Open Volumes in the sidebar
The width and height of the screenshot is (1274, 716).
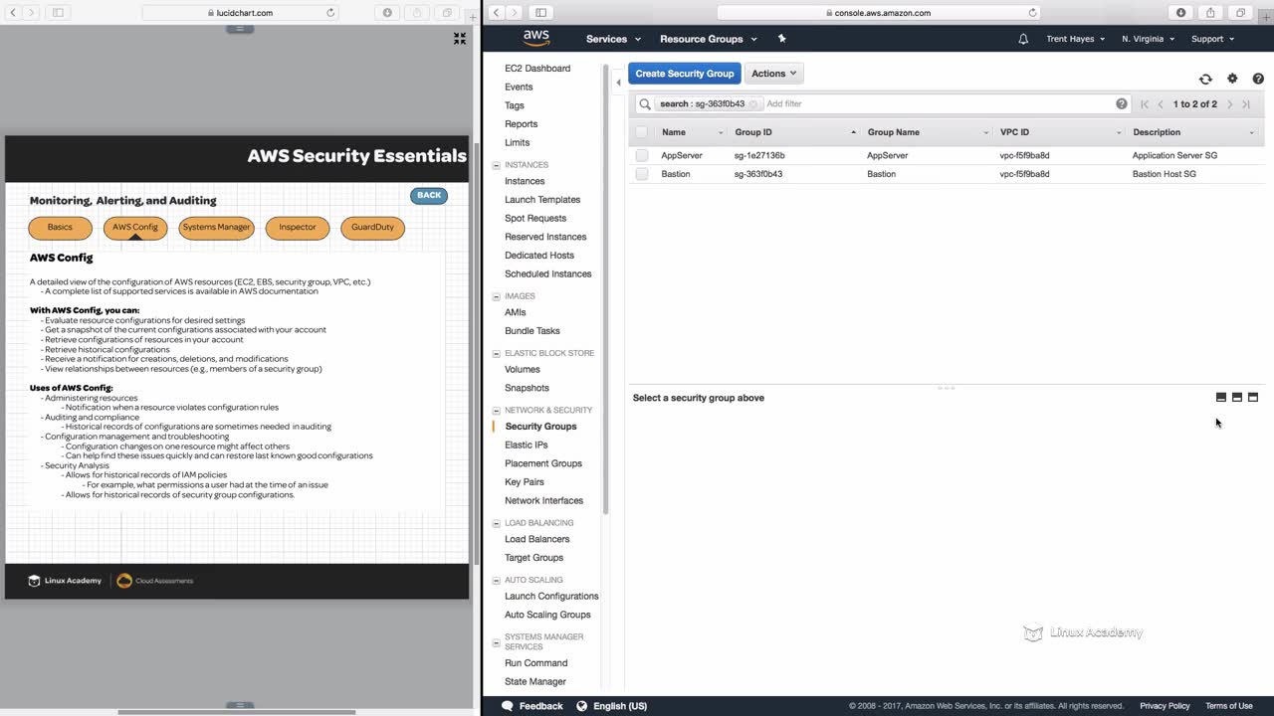point(523,370)
